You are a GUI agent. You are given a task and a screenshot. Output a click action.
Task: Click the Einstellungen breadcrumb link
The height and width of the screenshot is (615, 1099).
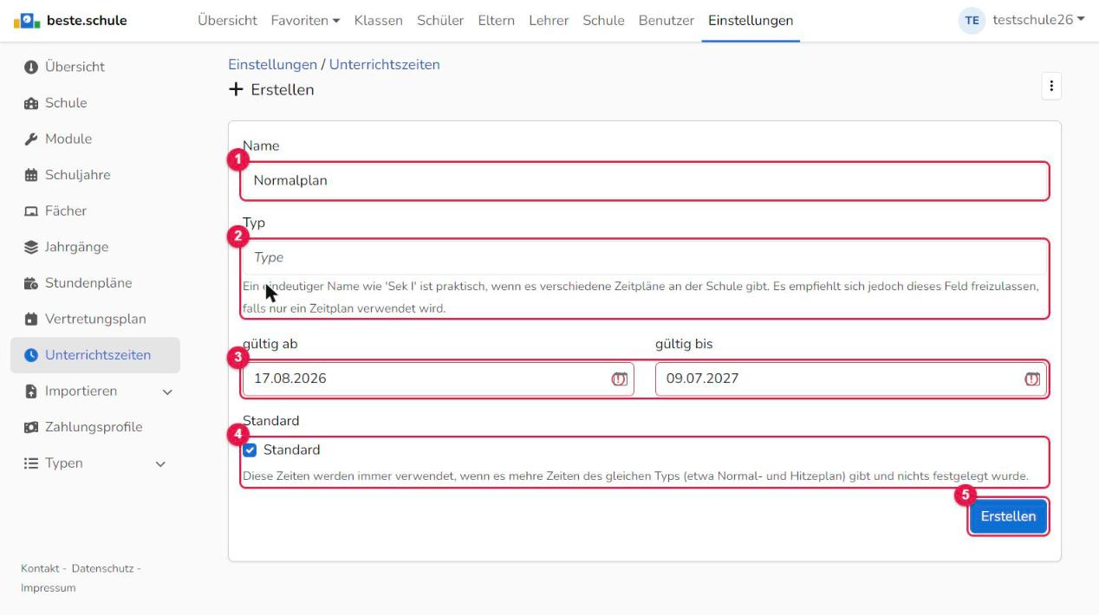tap(273, 65)
